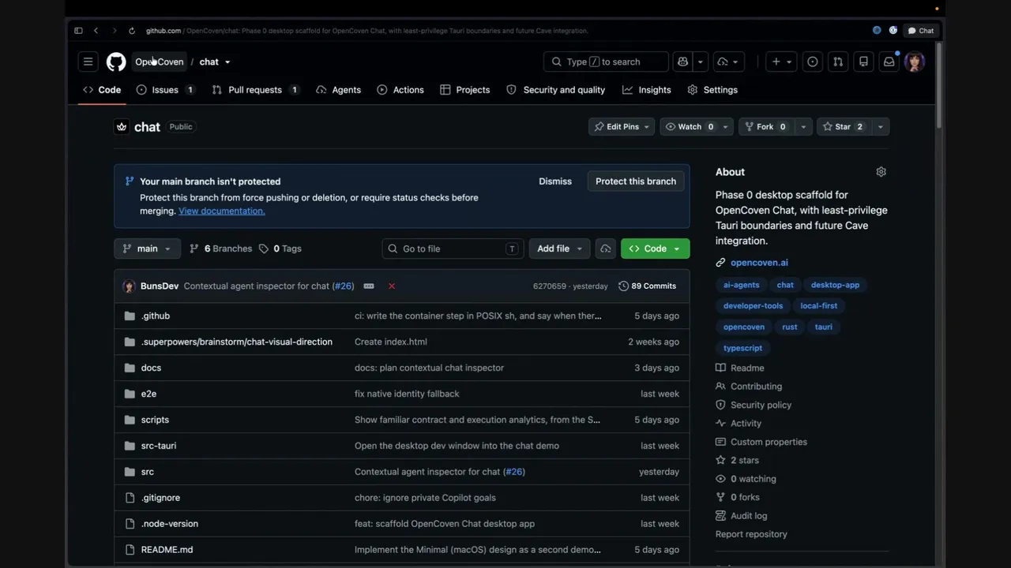Open the agent tasks dropdown in the header

[x=727, y=62]
